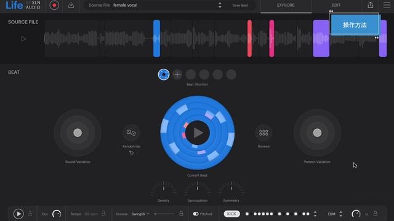
Task: Toggle the play lock icon
Action: pyautogui.click(x=30, y=213)
